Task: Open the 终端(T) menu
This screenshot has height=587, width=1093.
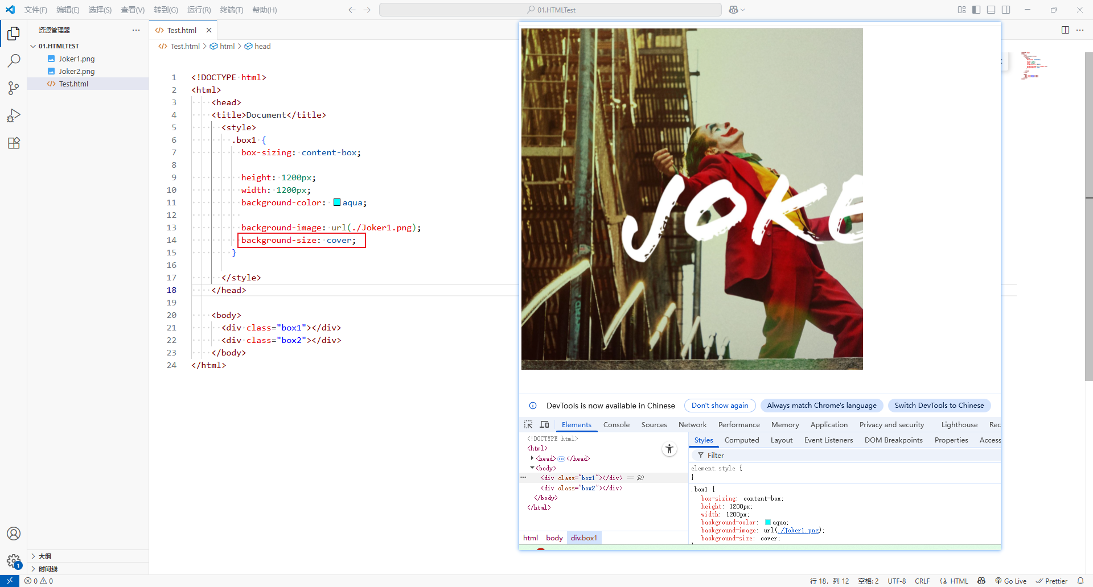Action: (231, 10)
